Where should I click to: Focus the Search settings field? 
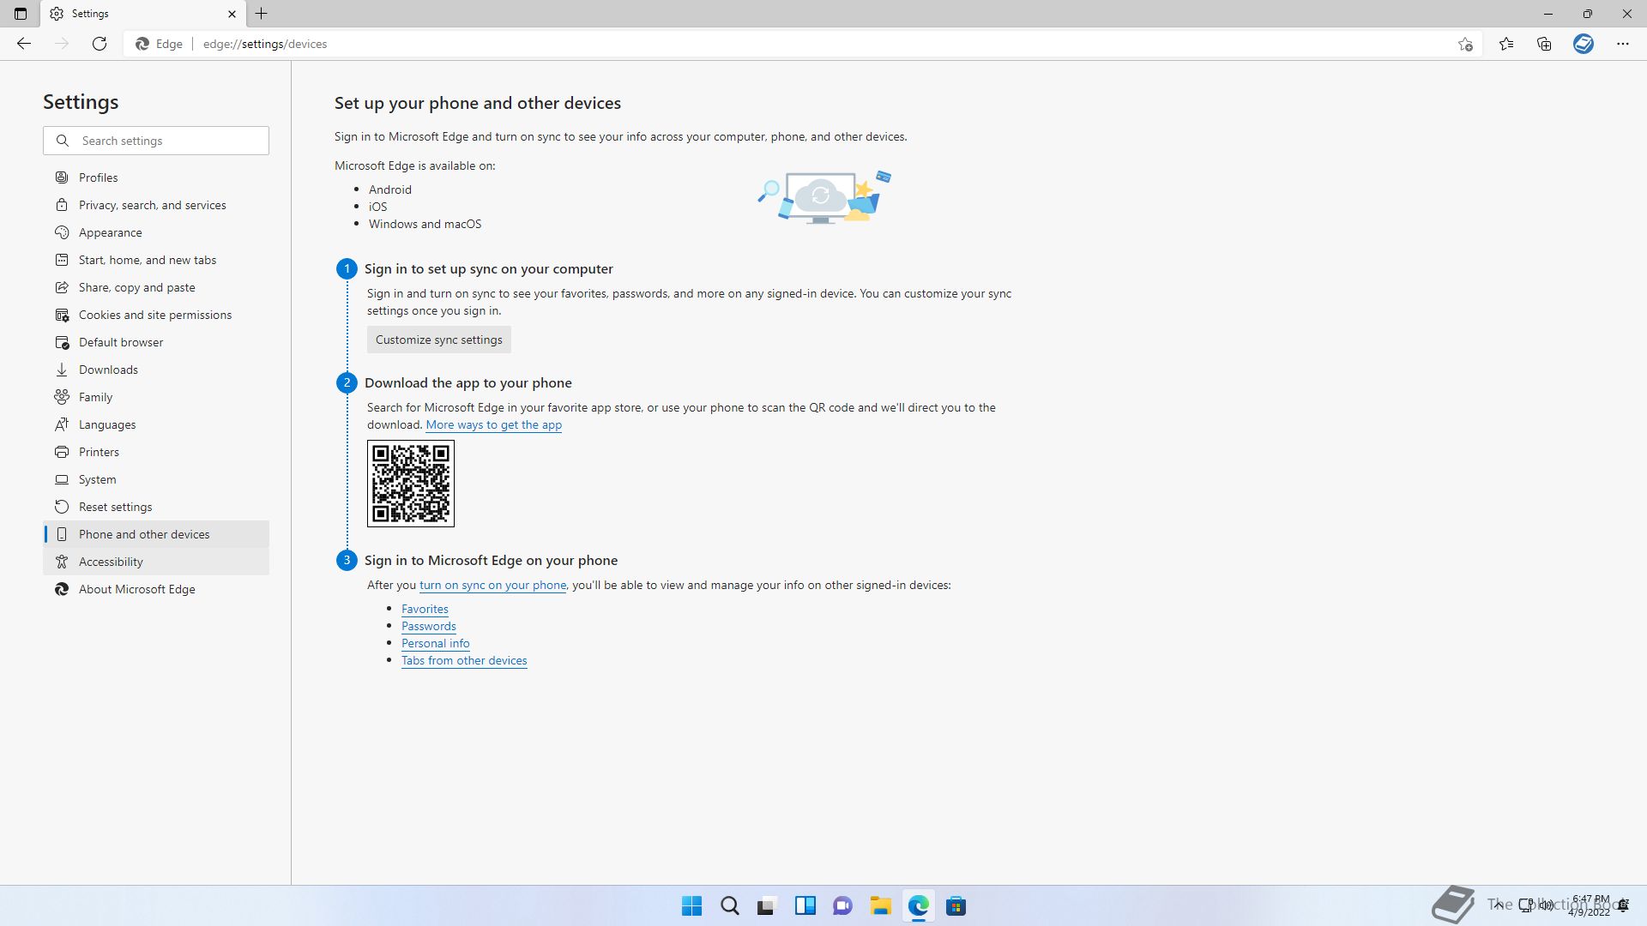(x=156, y=141)
